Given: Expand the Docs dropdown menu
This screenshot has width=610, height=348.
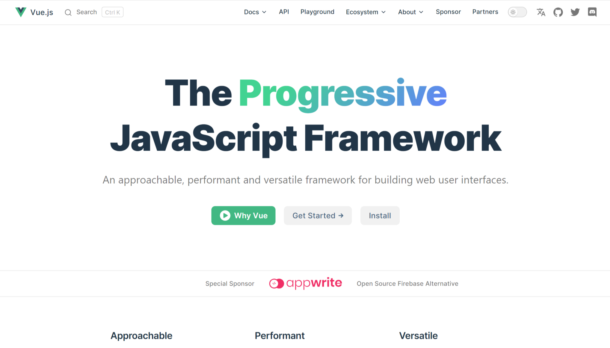Looking at the screenshot, I should [x=255, y=12].
